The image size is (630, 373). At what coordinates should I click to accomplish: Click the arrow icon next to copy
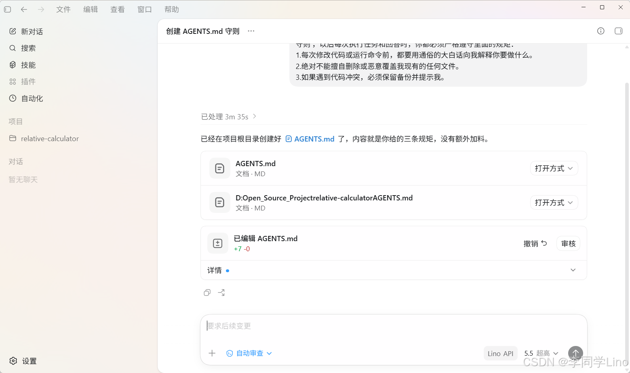click(x=221, y=293)
